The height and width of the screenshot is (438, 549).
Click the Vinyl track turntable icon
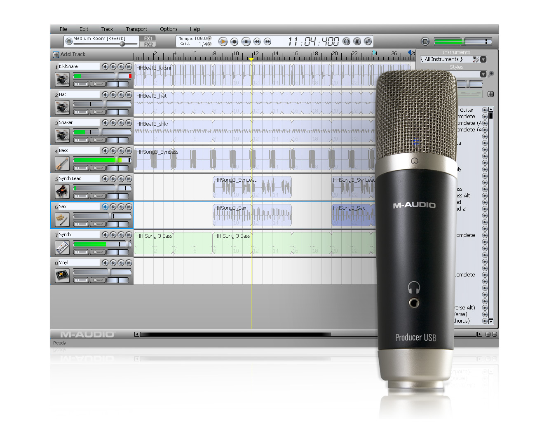(x=62, y=275)
